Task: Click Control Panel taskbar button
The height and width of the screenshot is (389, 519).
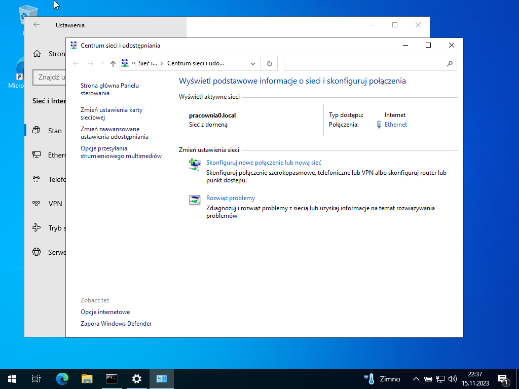Action: pos(162,379)
